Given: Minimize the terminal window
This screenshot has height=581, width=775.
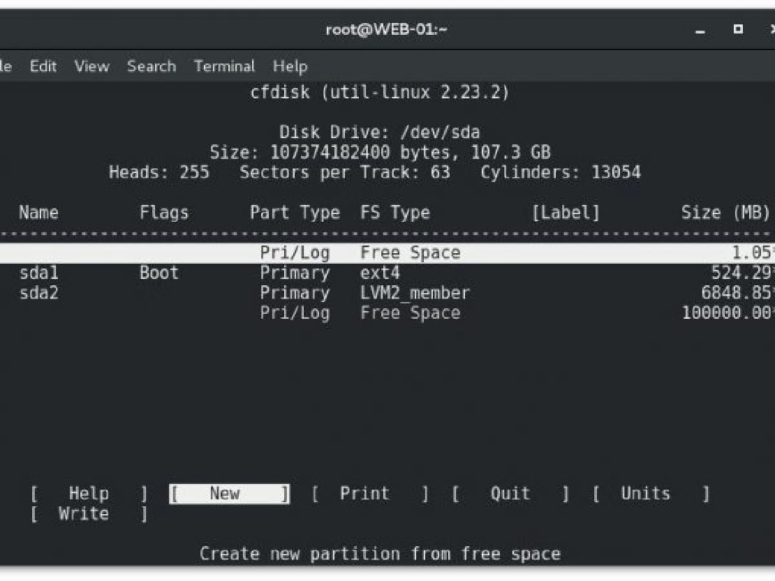Looking at the screenshot, I should (x=700, y=29).
